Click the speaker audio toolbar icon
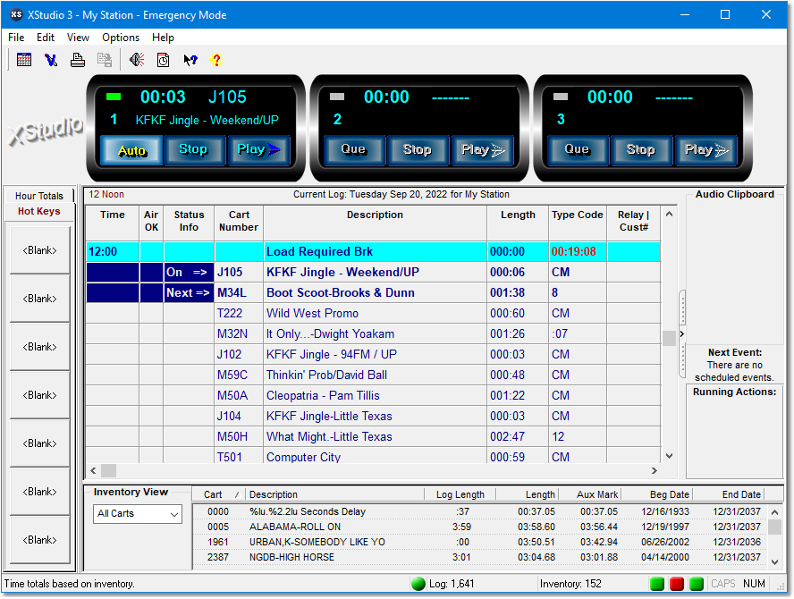This screenshot has width=794, height=599. click(x=137, y=60)
